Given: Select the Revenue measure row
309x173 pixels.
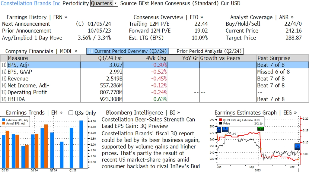Looking at the screenshot, I should click(154, 79).
